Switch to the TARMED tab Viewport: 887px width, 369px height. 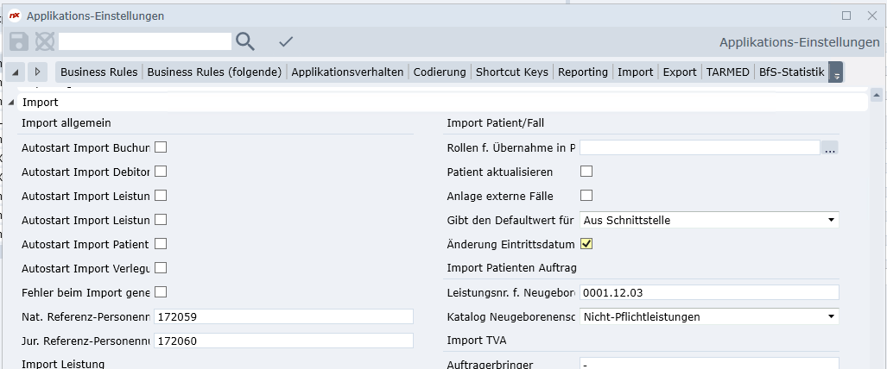[727, 72]
